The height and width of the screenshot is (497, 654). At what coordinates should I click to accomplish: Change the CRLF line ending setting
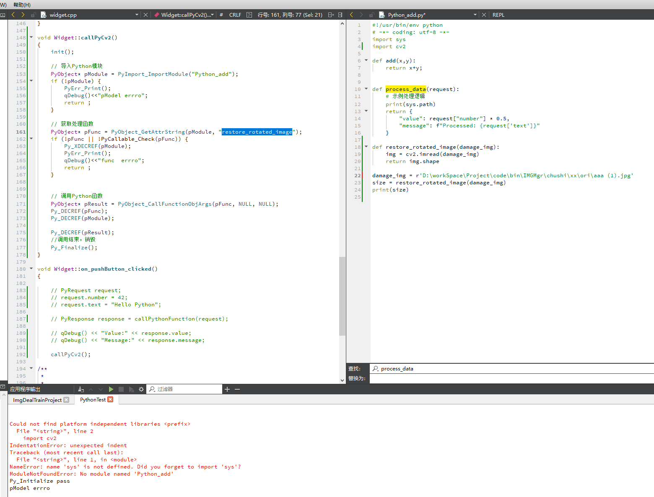(235, 15)
